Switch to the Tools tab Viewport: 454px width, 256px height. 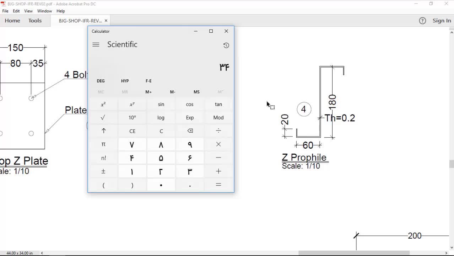click(35, 21)
